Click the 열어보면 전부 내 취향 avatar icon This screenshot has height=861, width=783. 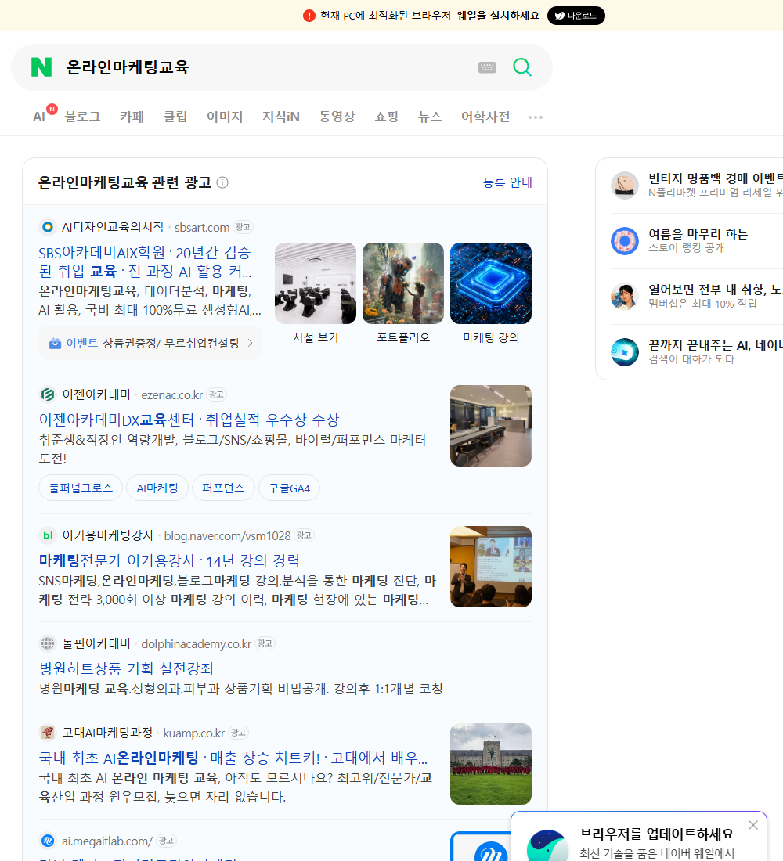(625, 297)
